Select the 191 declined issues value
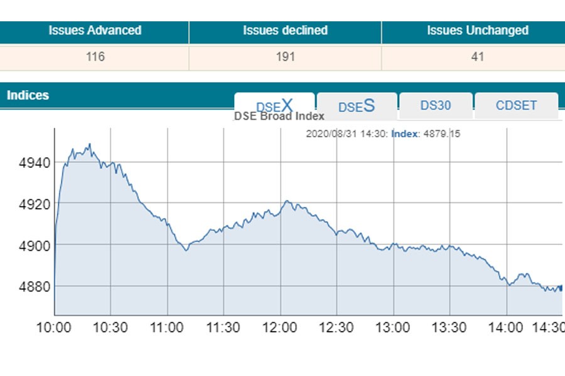This screenshot has height=376, width=565. click(x=285, y=57)
